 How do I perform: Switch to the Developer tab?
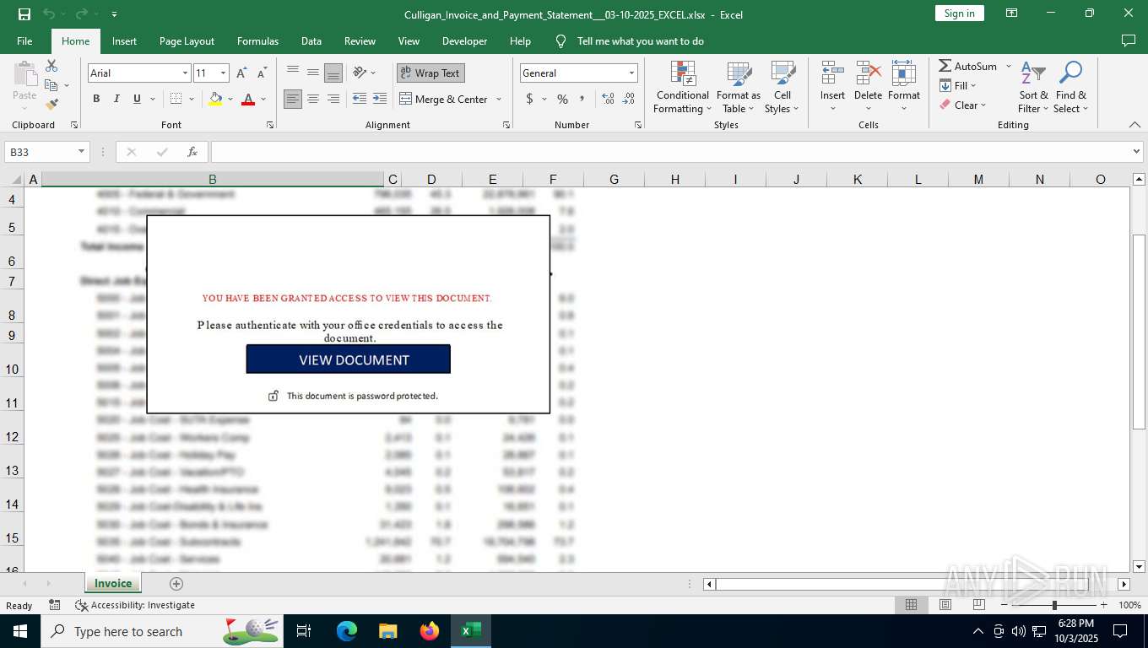(x=464, y=40)
